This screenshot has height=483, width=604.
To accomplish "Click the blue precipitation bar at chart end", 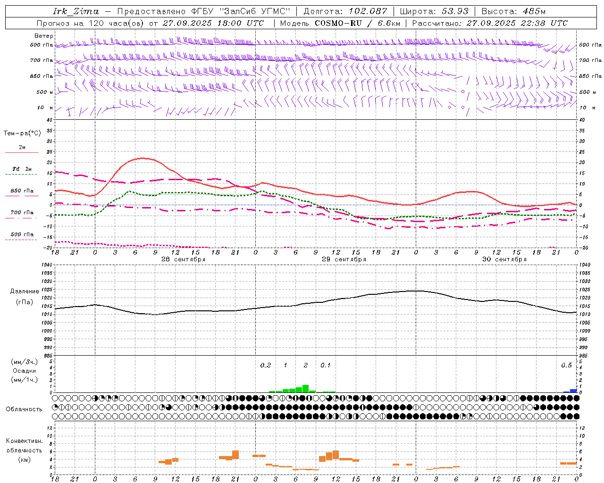I will pyautogui.click(x=573, y=391).
